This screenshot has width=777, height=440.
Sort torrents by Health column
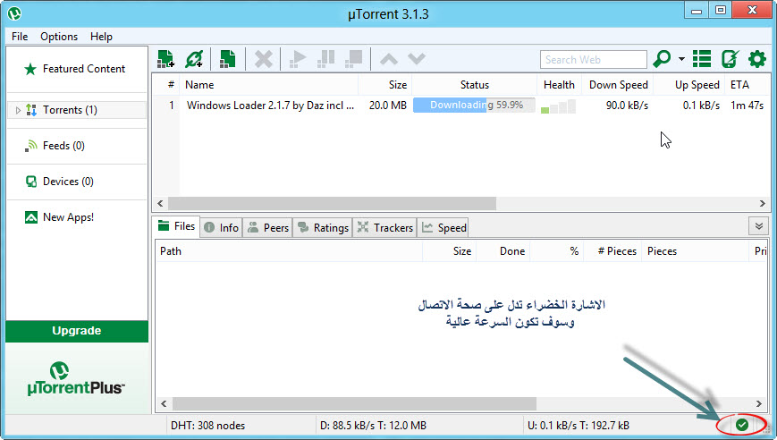[559, 85]
